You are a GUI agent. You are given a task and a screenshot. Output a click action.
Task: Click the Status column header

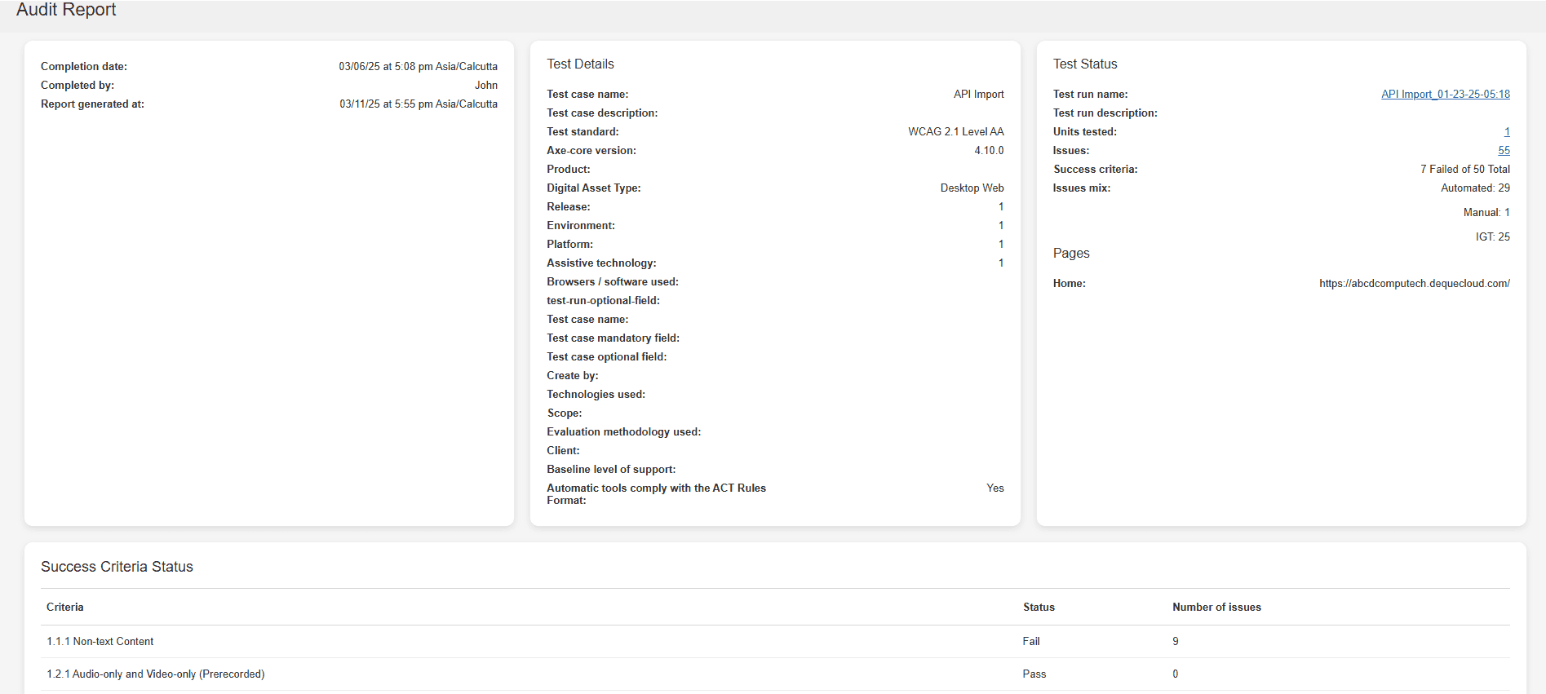[x=1039, y=608]
